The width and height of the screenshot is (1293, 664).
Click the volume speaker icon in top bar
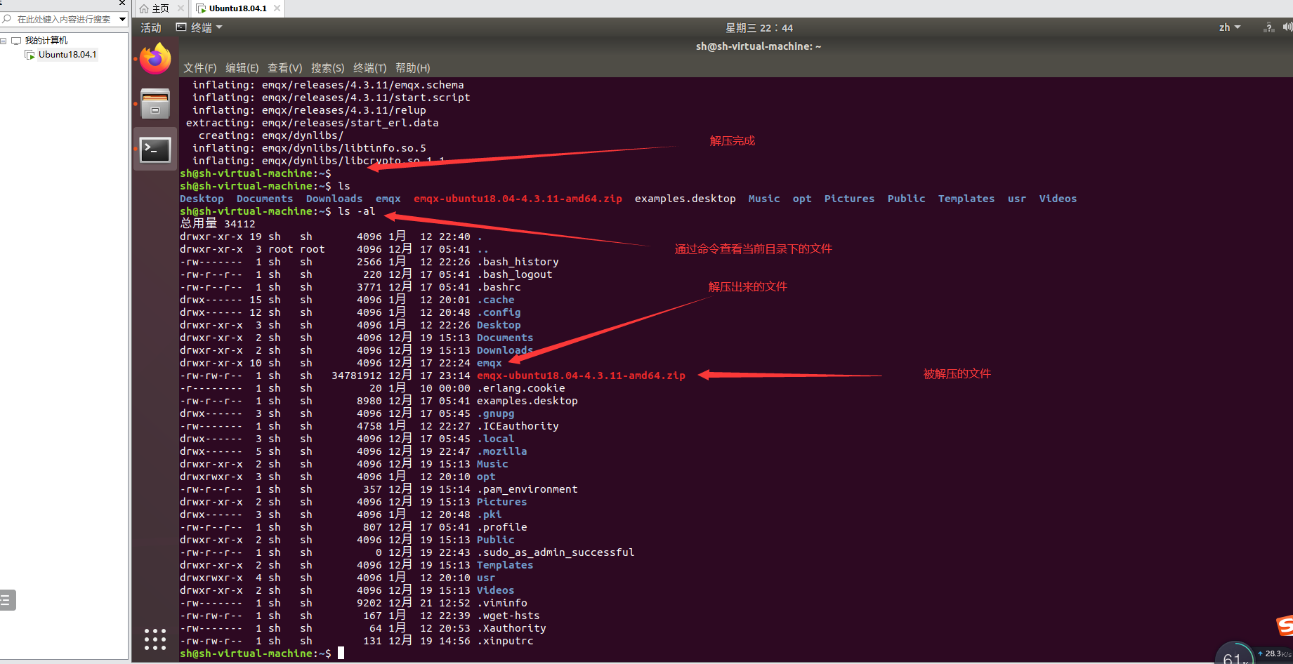(x=1287, y=27)
